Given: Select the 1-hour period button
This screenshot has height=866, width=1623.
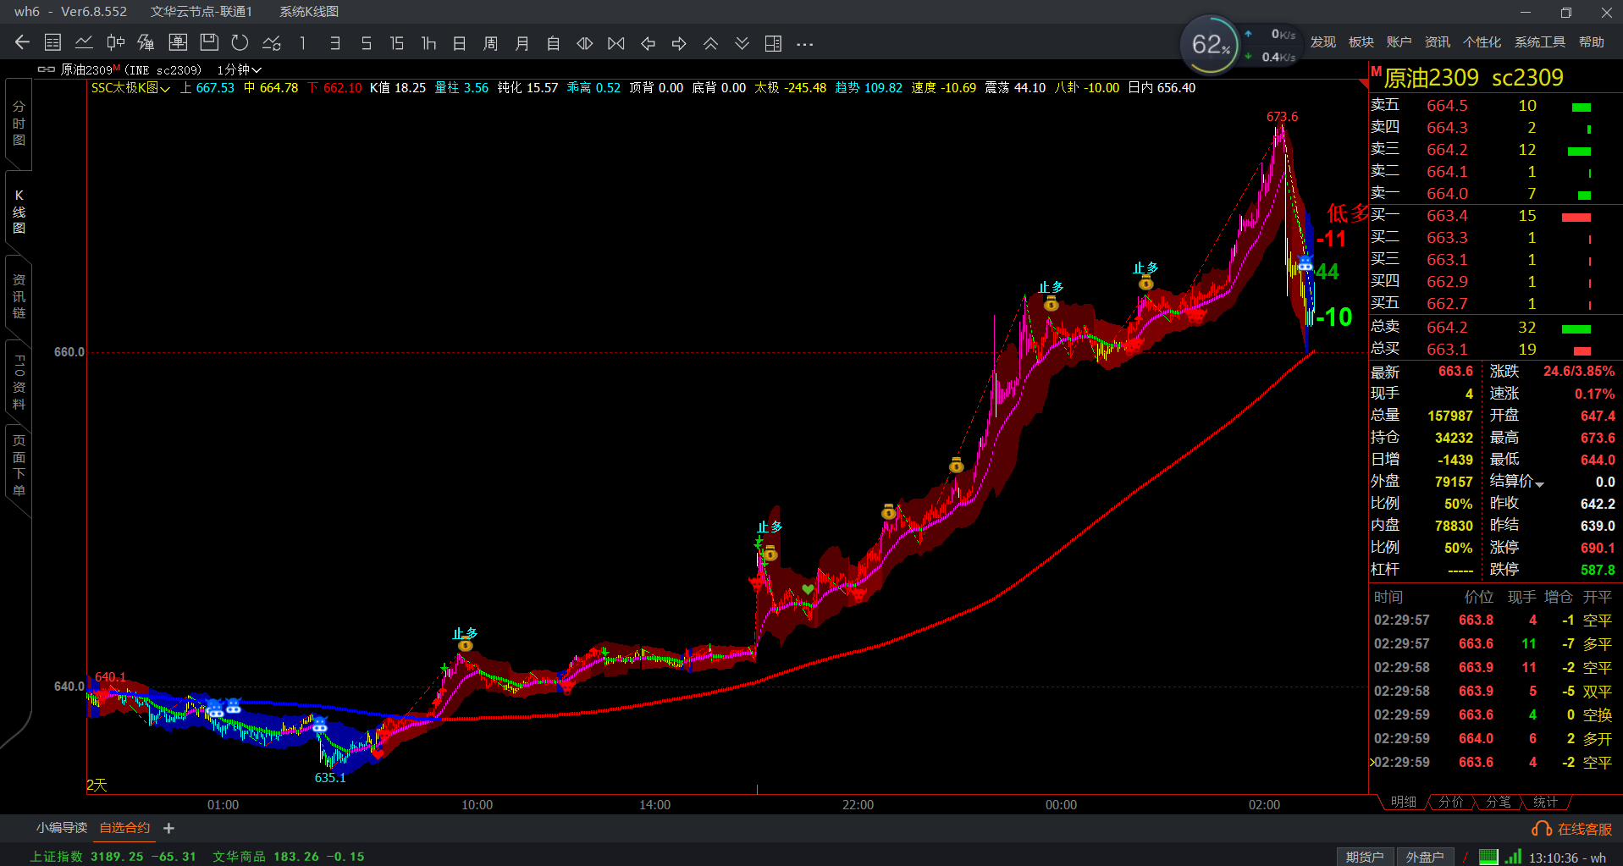Looking at the screenshot, I should point(428,43).
